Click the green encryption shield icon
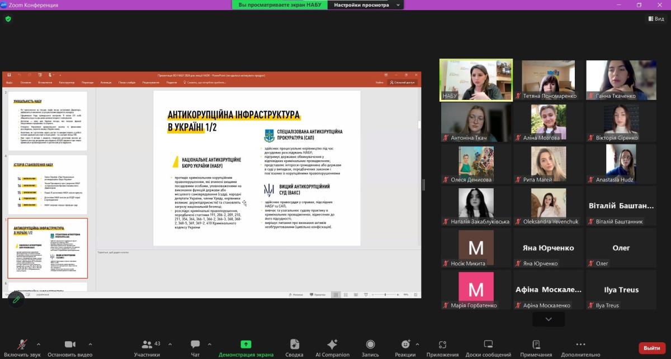Screen dimensions: 671x359 click(8, 18)
